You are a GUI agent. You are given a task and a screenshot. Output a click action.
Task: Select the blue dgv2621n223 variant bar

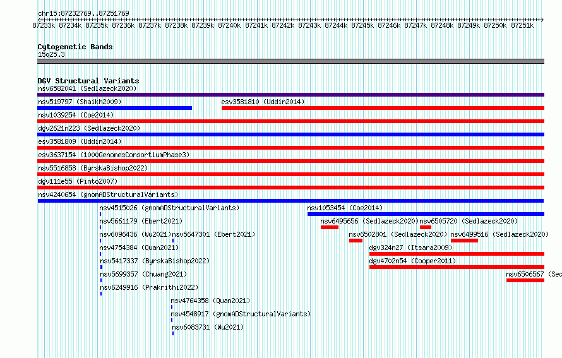(290, 134)
